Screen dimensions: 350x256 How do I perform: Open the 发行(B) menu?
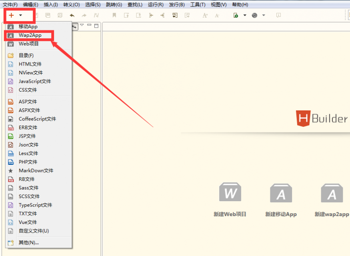tap(177, 4)
